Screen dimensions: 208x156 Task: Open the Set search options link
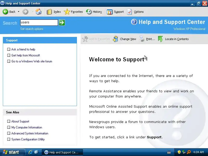(x=32, y=29)
